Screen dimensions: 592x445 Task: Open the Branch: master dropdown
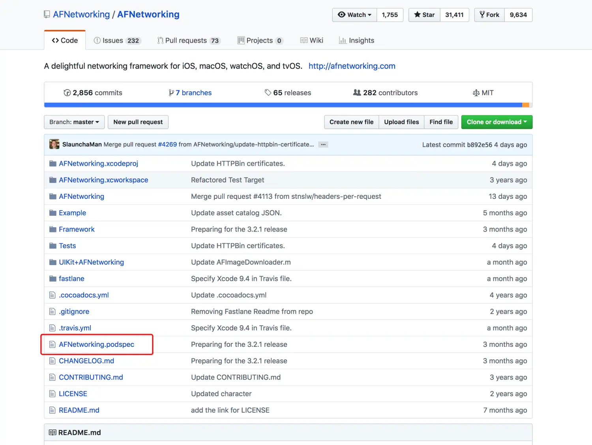pos(74,122)
